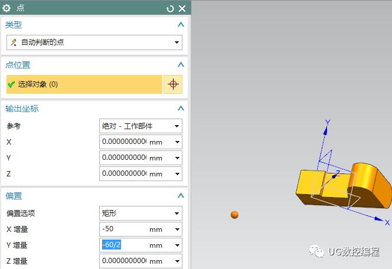The height and width of the screenshot is (269, 392).
Task: Click the 选择对象 (0) selection bar
Action: 84,84
